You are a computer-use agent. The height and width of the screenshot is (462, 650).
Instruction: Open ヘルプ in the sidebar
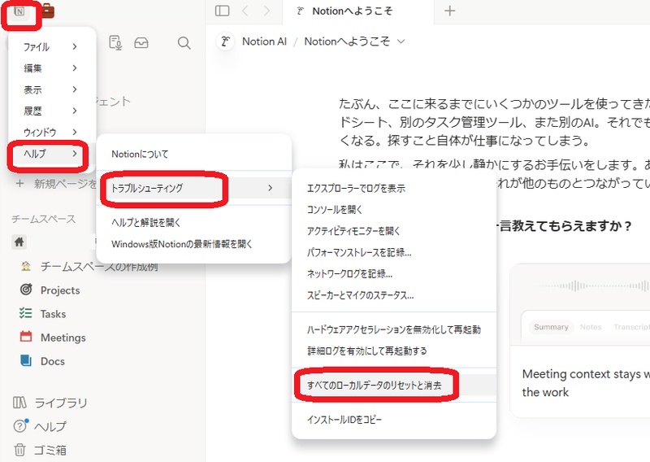[x=50, y=426]
